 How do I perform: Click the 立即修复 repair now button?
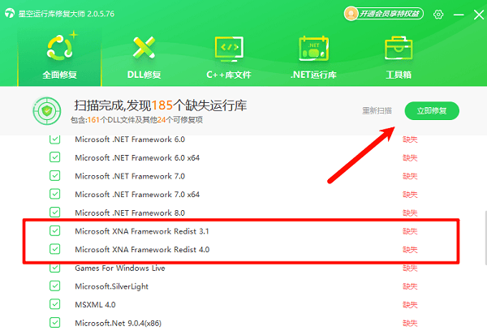(432, 110)
